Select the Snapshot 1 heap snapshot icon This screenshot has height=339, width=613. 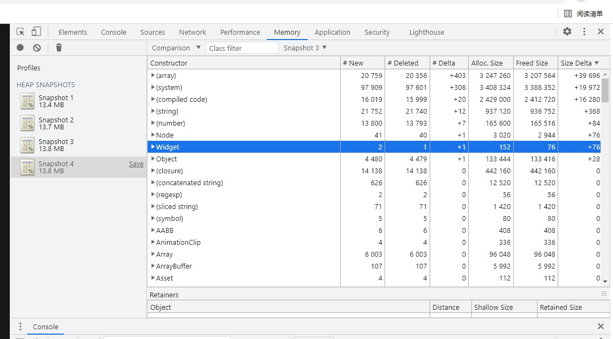(27, 101)
